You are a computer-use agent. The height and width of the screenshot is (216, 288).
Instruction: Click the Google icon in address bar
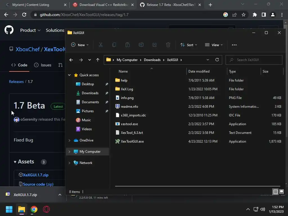tap(226, 15)
